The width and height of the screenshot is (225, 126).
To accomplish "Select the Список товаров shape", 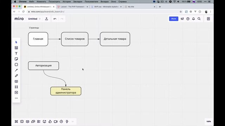I will click(75, 39).
